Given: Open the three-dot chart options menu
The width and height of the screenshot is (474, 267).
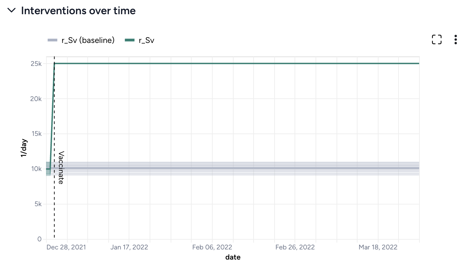Looking at the screenshot, I should pos(456,40).
